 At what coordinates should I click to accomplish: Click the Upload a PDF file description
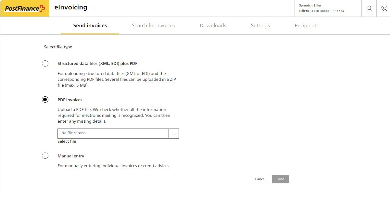(x=114, y=116)
